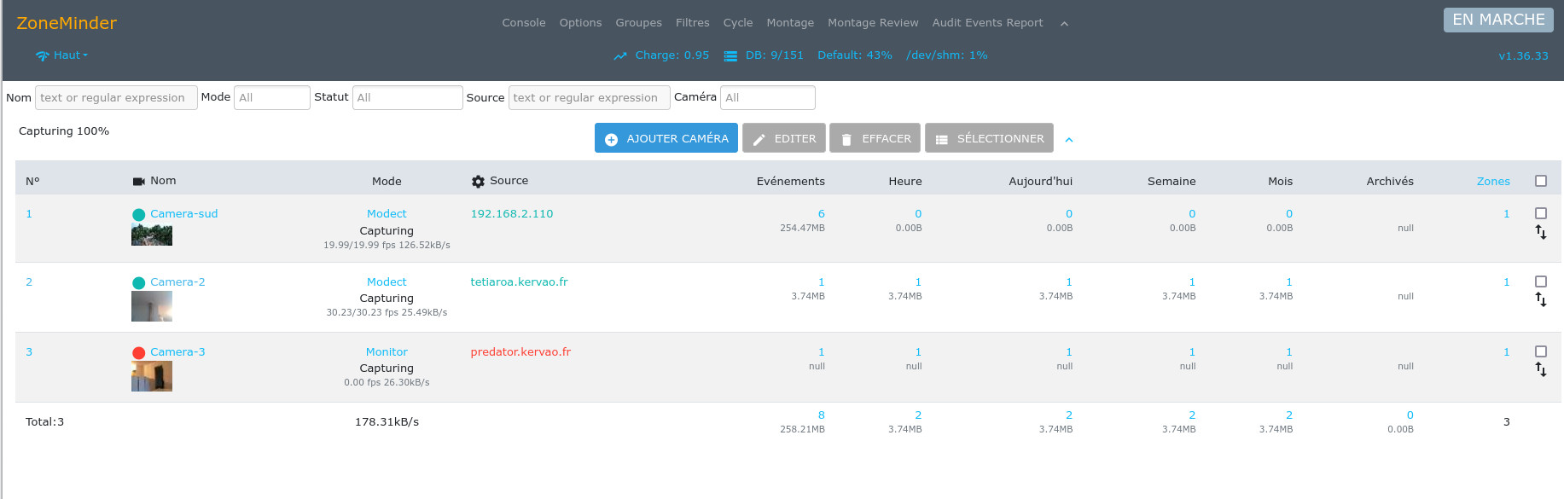Click the Nom filter text field
This screenshot has width=1564, height=499.
116,98
